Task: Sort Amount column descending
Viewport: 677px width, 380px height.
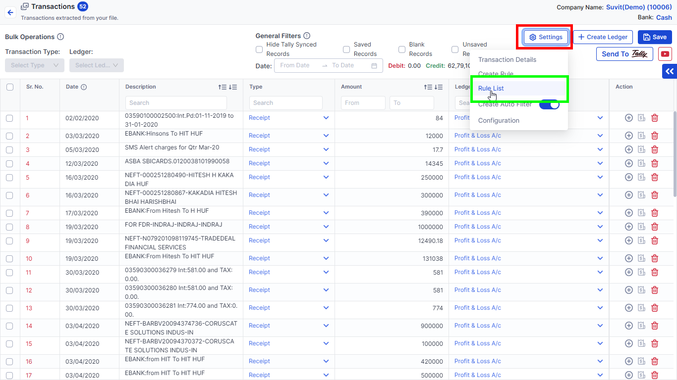Action: pyautogui.click(x=439, y=87)
